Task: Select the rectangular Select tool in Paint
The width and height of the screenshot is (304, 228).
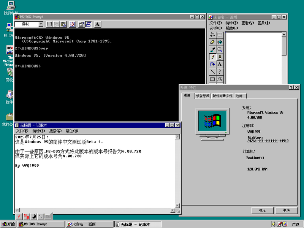Action: pyautogui.click(x=220, y=35)
